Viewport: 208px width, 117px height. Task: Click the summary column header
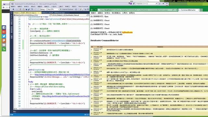[160, 47]
